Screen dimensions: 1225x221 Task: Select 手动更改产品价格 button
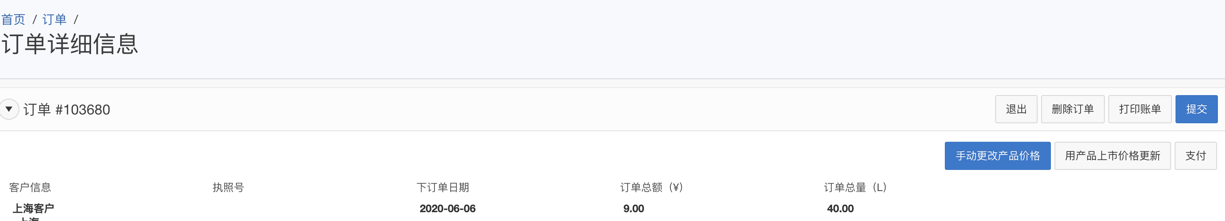(x=997, y=156)
